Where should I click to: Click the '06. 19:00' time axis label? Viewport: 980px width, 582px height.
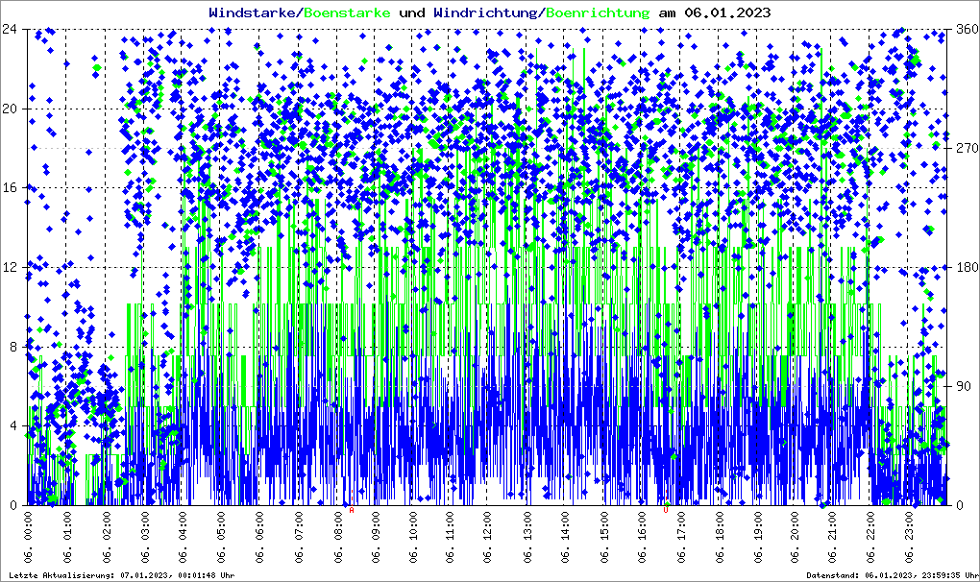point(756,537)
